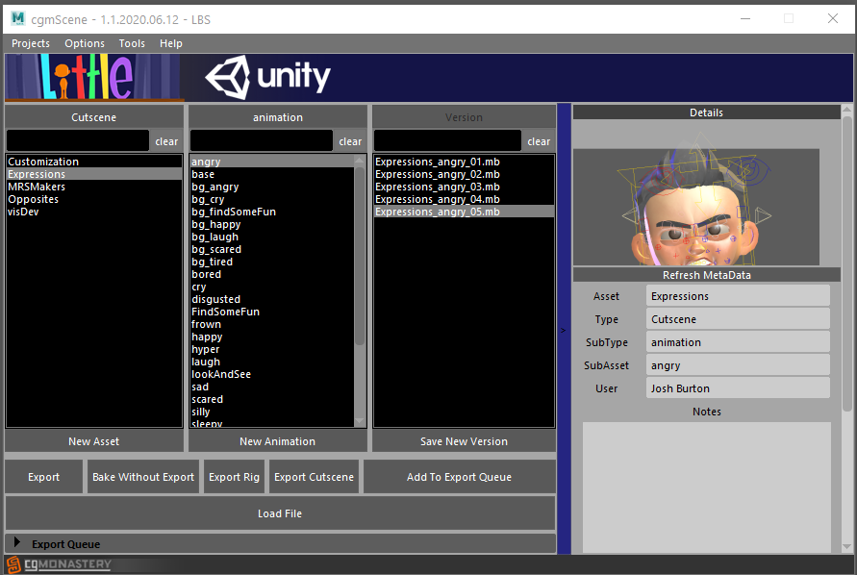This screenshot has height=575, width=857.
Task: Click the New Animation button
Action: pos(278,441)
